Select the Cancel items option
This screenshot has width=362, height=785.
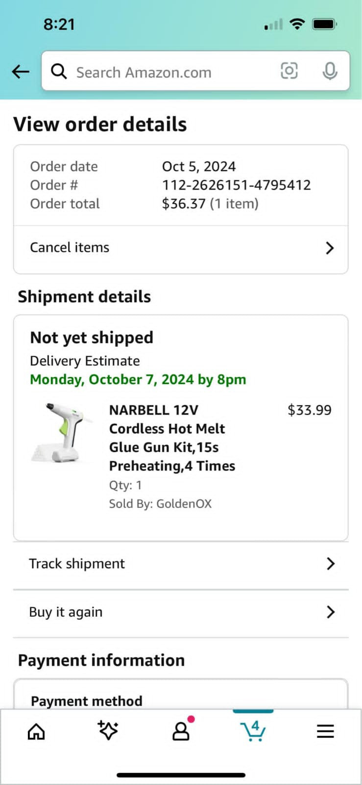70,247
